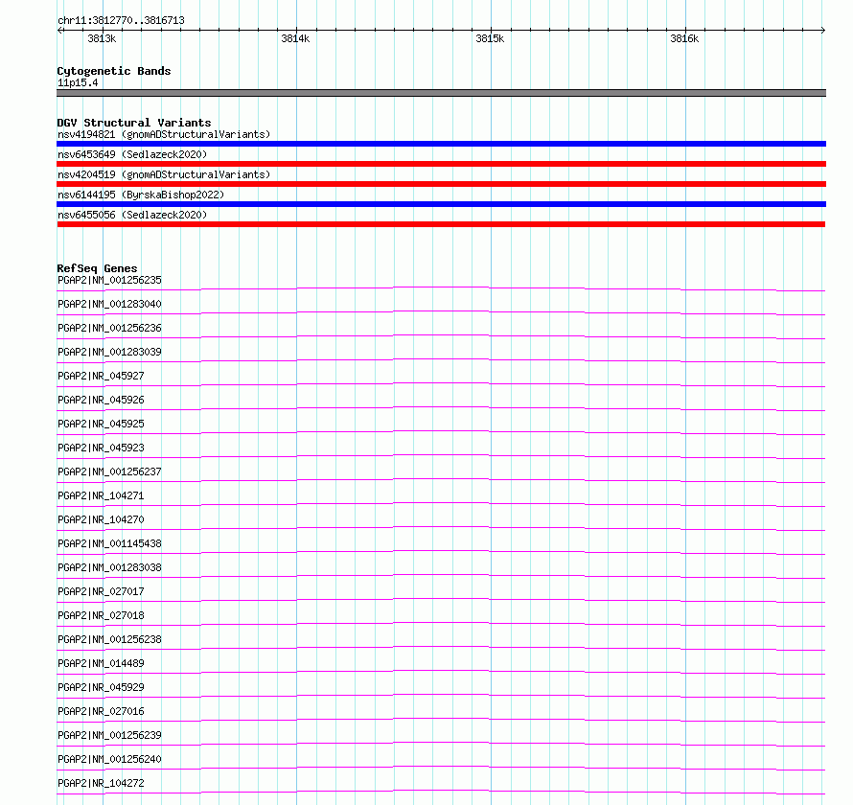Open transcript PGAP2|NR_045929
Viewport: 853px width, 805px height.
(x=101, y=687)
